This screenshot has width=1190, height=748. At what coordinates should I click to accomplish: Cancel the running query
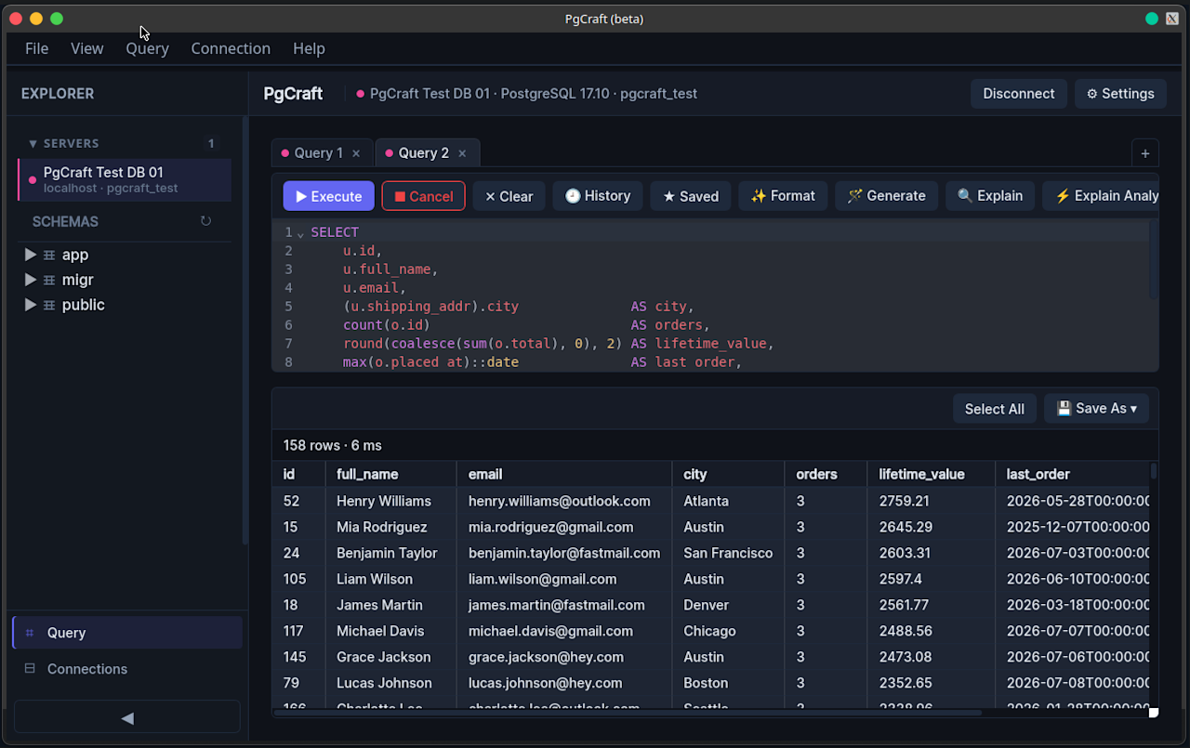424,196
